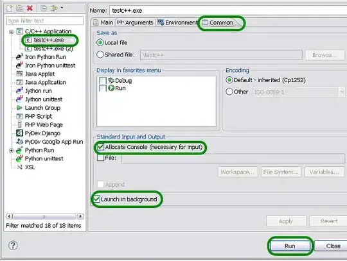Click the Revert button
Screen dimensions: 347x261
click(328, 221)
